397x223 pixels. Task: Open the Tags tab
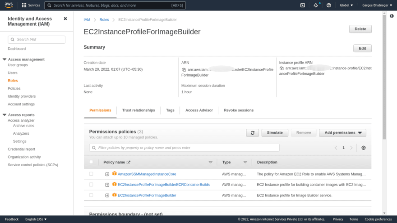[170, 110]
